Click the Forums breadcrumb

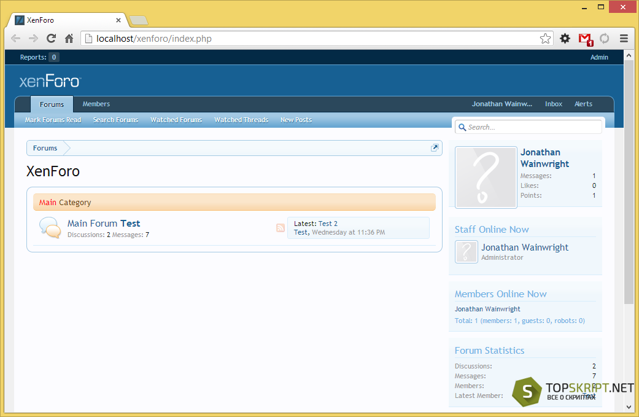click(x=45, y=148)
